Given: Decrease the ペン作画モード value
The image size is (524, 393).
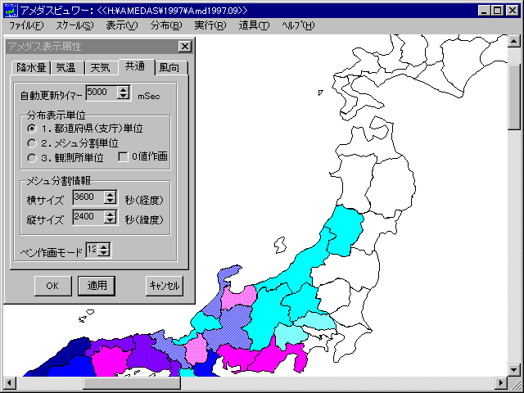Looking at the screenshot, I should (104, 253).
